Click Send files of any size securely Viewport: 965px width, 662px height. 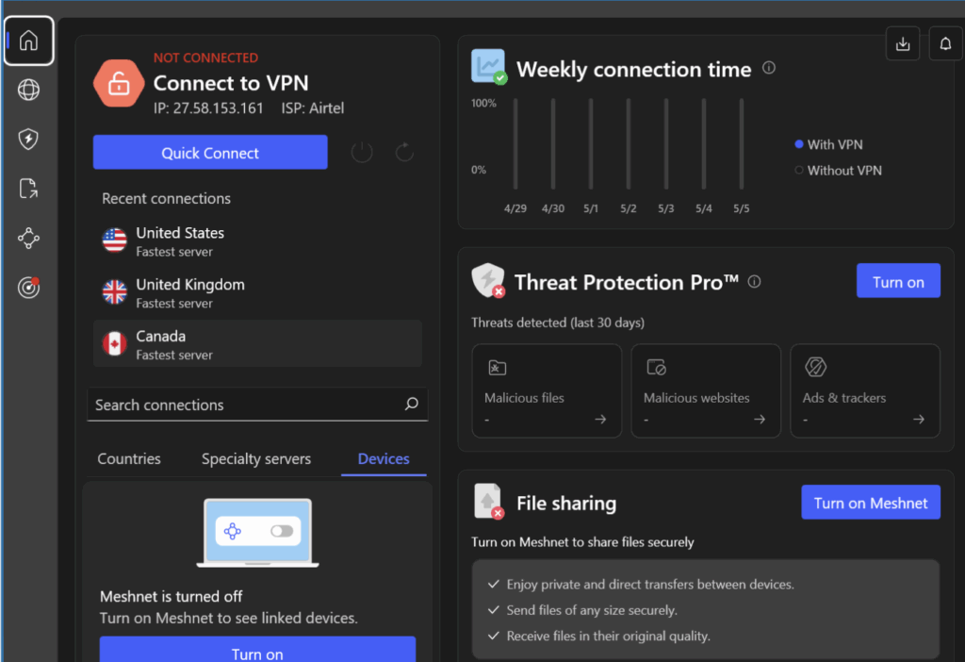(x=592, y=610)
